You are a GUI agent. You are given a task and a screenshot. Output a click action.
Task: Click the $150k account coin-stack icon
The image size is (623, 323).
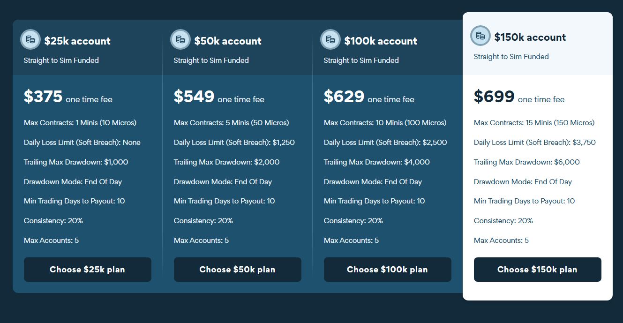480,36
